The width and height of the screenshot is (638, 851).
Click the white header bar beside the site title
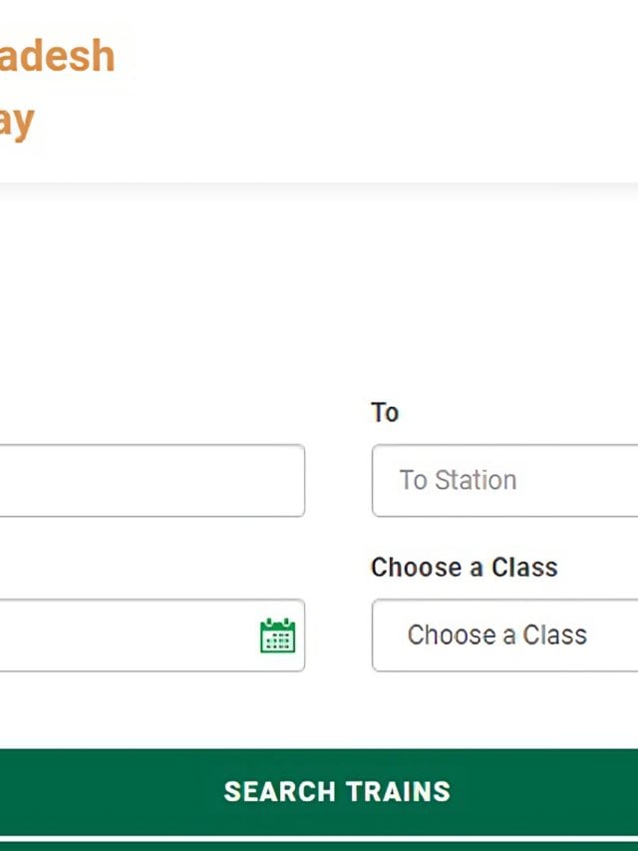pyautogui.click(x=380, y=90)
